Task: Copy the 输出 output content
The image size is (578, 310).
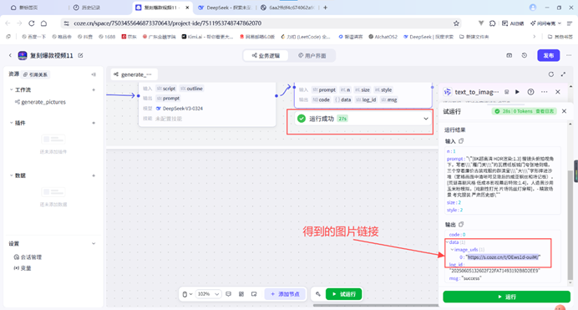Action: coord(461,224)
